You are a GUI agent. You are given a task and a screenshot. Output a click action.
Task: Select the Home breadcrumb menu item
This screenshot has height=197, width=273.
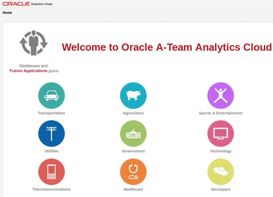click(x=7, y=13)
